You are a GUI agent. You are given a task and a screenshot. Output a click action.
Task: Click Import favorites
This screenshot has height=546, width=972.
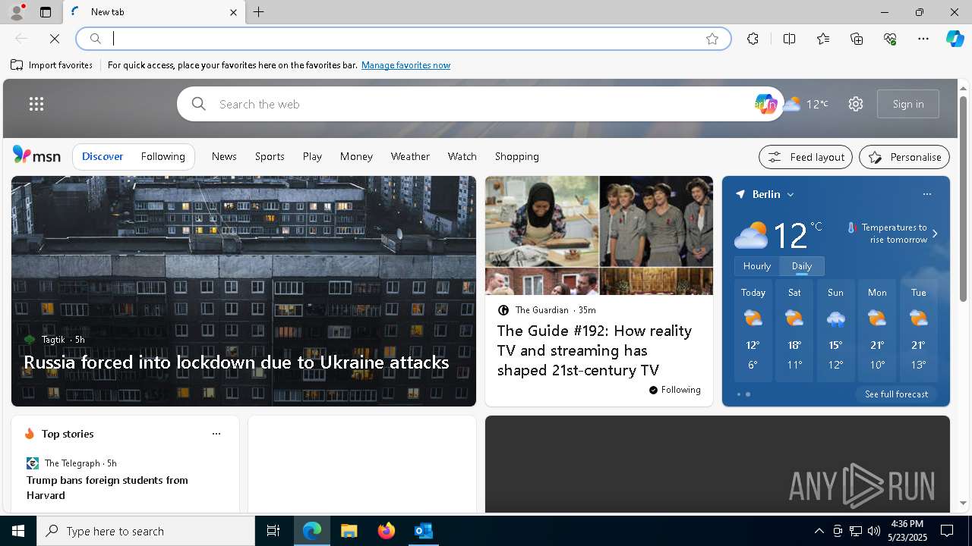click(x=52, y=65)
